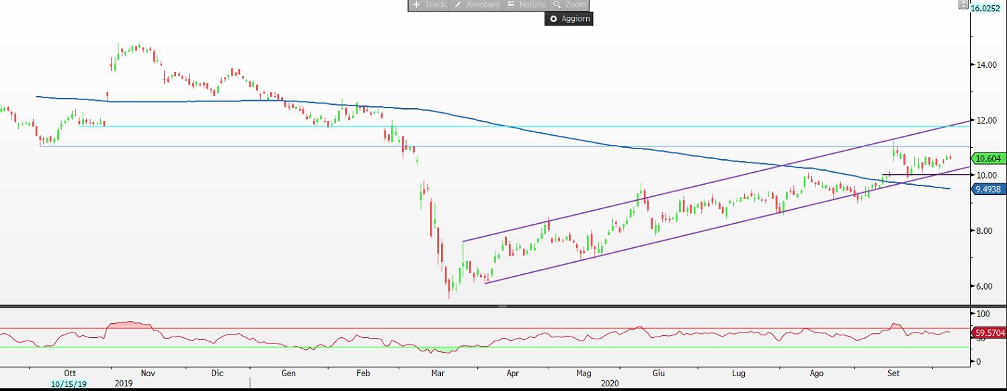Viewport: 1007px width, 391px height.
Task: Click the down arrow of the axis stepper
Action: tap(963, 8)
